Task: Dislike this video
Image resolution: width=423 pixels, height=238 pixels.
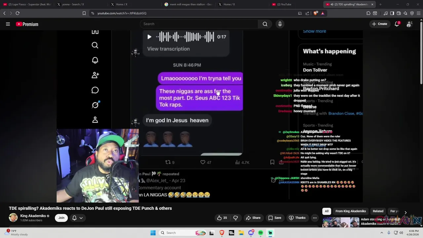Action: click(x=236, y=218)
